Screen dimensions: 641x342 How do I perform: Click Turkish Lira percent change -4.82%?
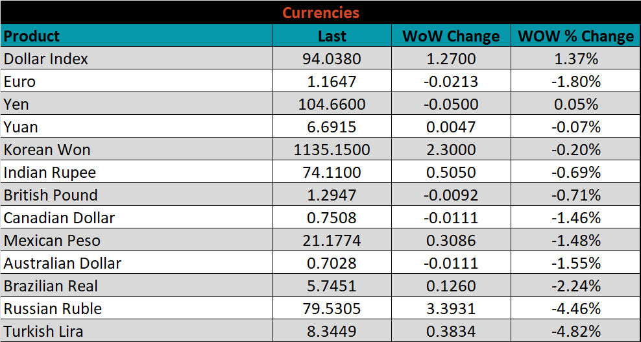tap(575, 332)
